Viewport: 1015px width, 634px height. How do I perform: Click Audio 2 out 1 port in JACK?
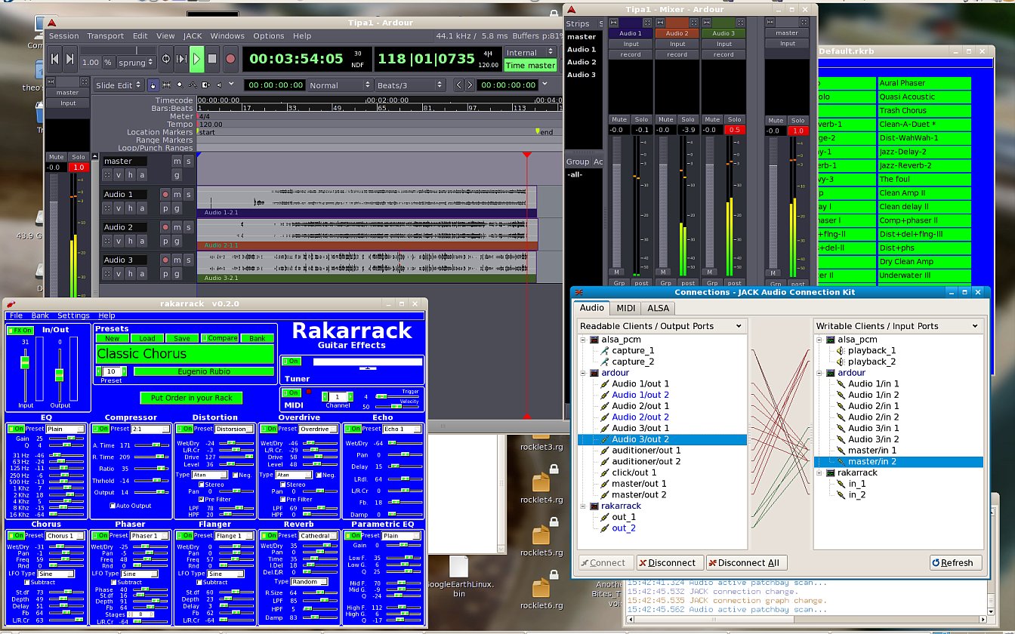(640, 406)
